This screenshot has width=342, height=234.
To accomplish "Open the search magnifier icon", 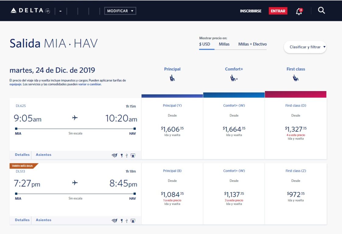I will [321, 10].
